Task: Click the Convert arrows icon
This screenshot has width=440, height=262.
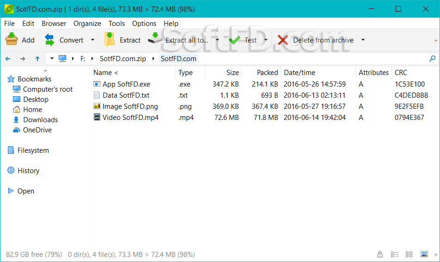Action: 49,40
